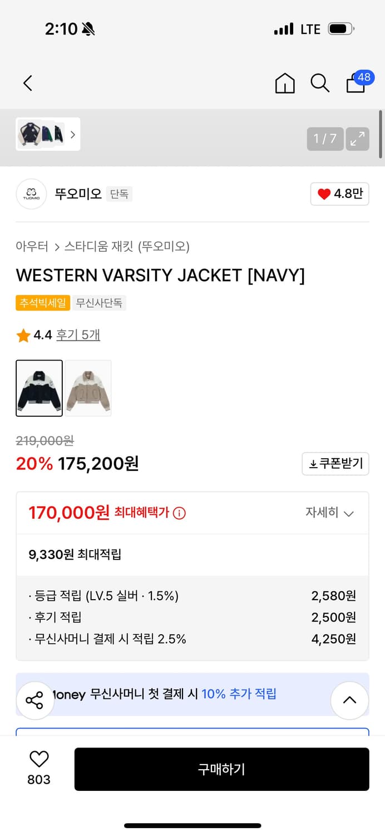Image resolution: width=385 pixels, height=836 pixels.
Task: Download coupon with 쿠폰받기 button
Action: coord(335,464)
